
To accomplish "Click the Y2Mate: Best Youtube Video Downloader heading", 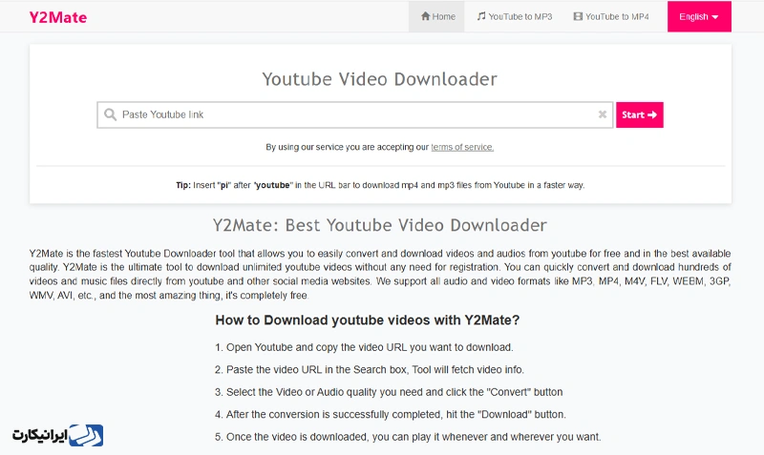I will [379, 225].
